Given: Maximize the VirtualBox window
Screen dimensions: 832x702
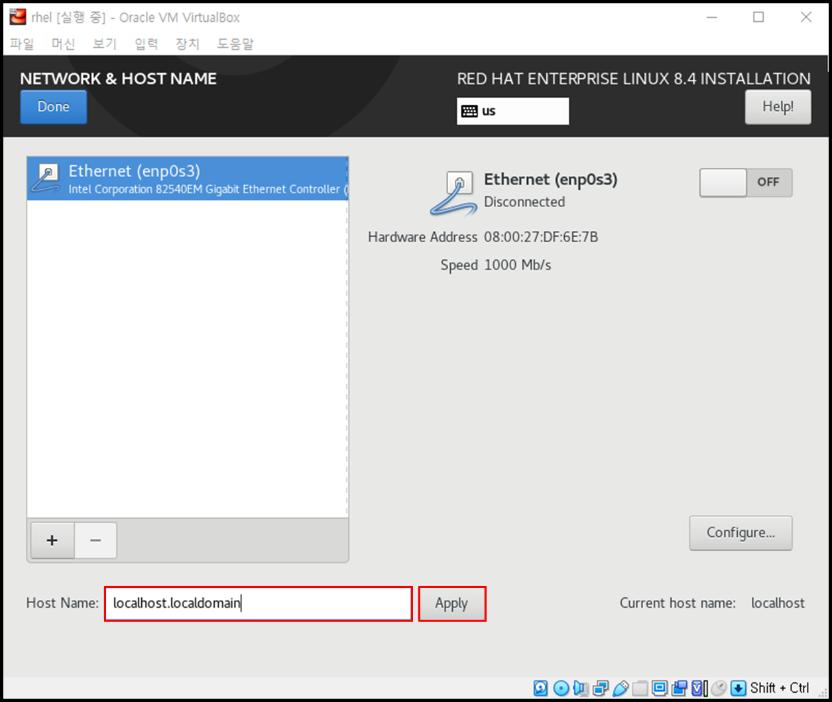Looking at the screenshot, I should 758,18.
